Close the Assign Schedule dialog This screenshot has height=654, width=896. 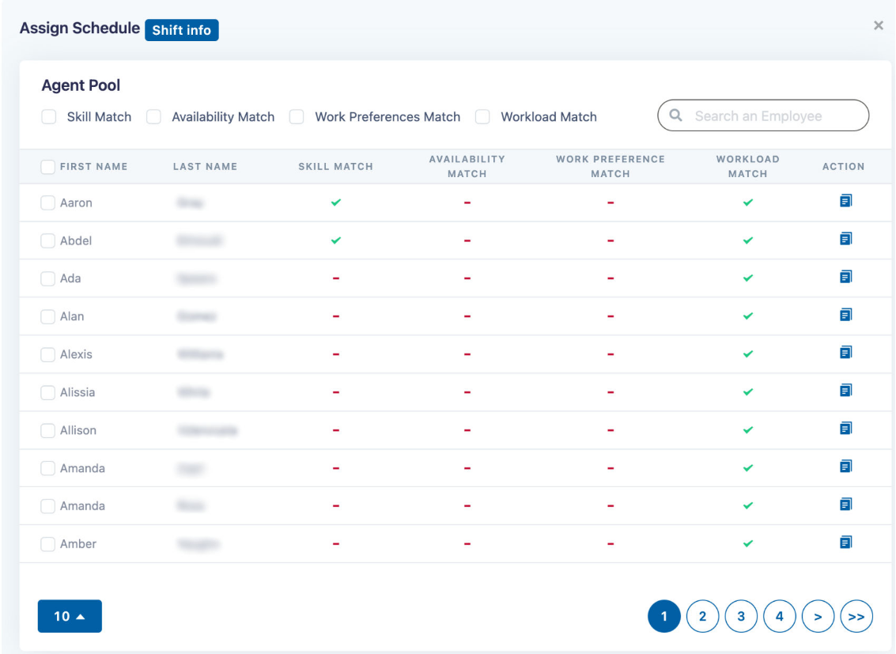click(878, 26)
